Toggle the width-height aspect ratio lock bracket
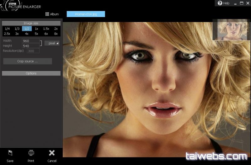This screenshot has width=251, height=165. [x=41, y=43]
